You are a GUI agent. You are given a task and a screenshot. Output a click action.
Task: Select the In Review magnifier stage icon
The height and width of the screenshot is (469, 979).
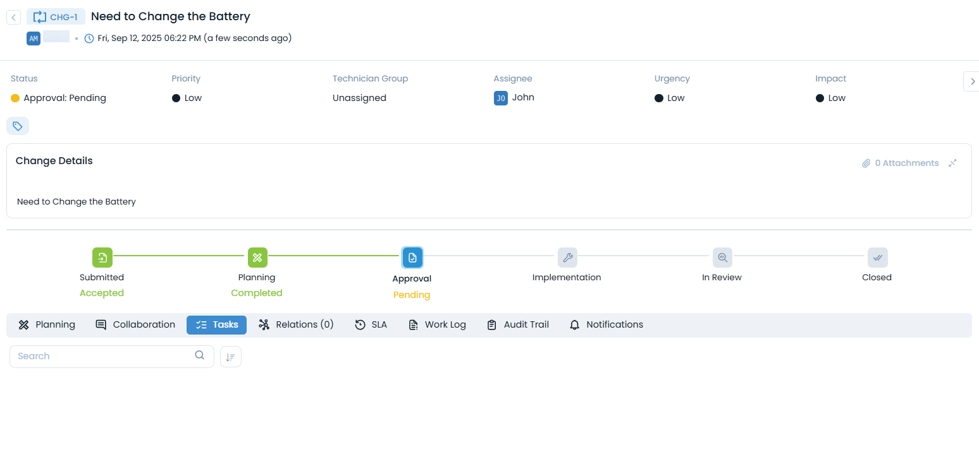point(722,257)
